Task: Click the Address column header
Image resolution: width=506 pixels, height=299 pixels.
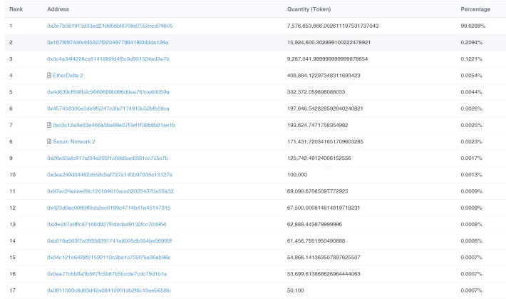Action: [58, 9]
